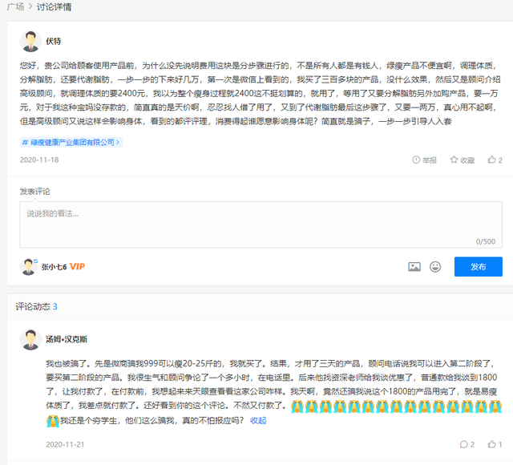Open the 绿瘦健康产业集团有限公司 company tag
The height and width of the screenshot is (465, 513).
(71, 142)
